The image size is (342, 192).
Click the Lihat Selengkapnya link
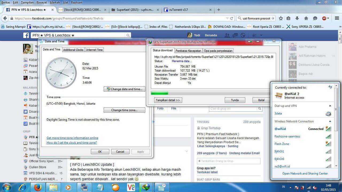[211, 146]
